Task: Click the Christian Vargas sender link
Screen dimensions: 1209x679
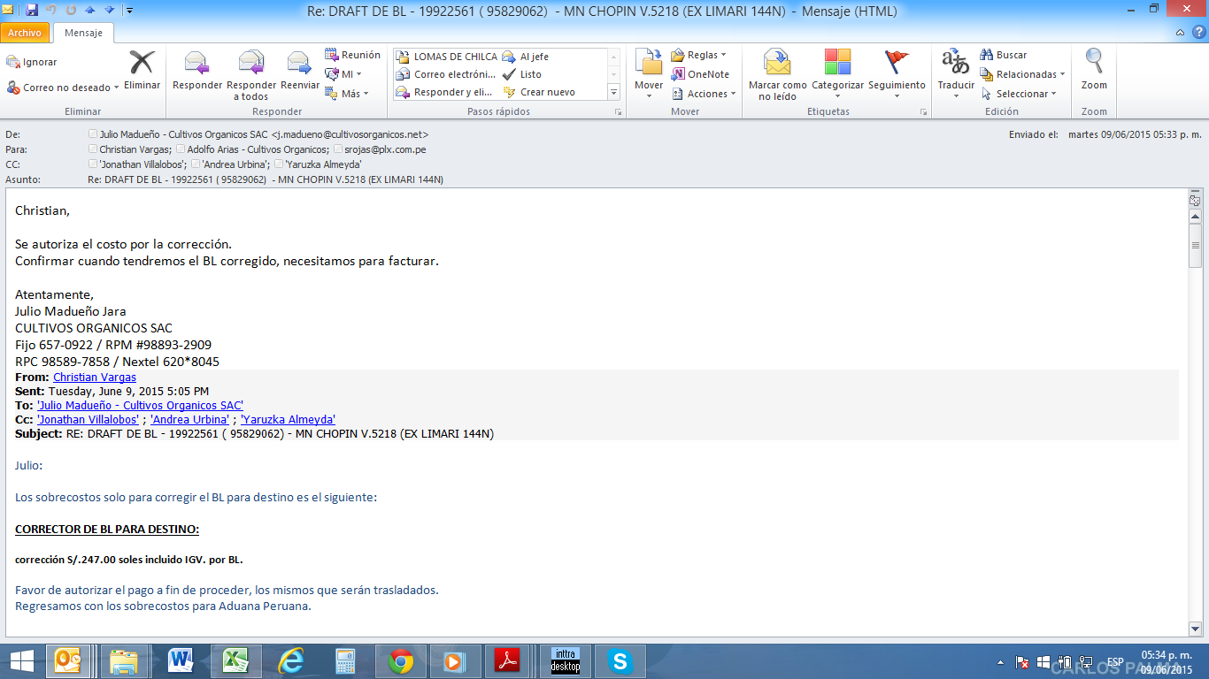Action: pyautogui.click(x=95, y=378)
